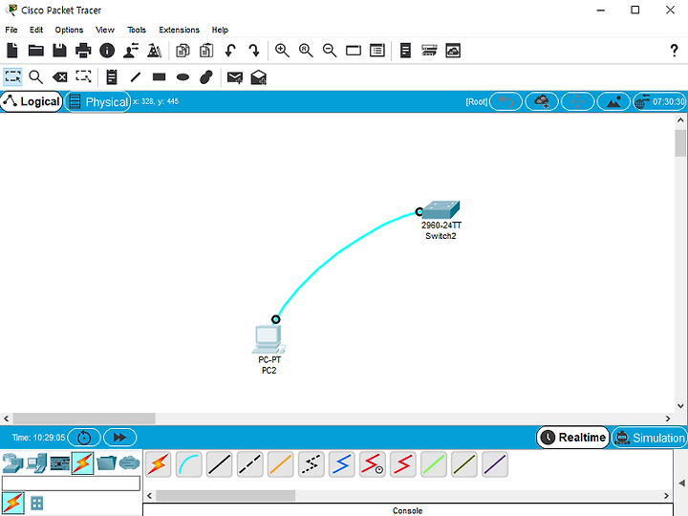This screenshot has height=516, width=688.
Task: Switch to the Logical workspace tab
Action: click(32, 102)
